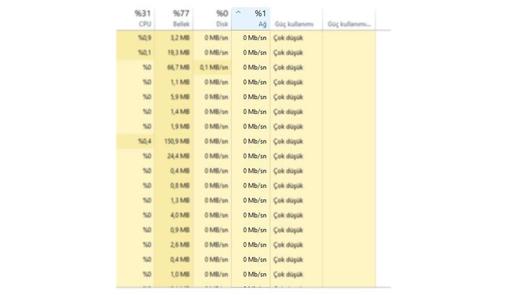This screenshot has height=295, width=524.
Task: Select the process with %0,9 CPU usage
Action: 144,38
